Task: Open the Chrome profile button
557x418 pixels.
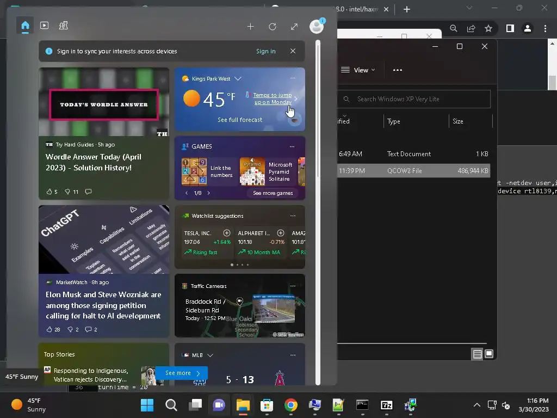Action: (528, 28)
